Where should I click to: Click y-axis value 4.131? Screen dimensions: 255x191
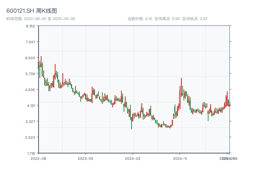[31, 106]
